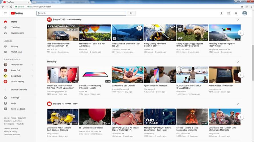Click the 'The Verge' channel name
This screenshot has height=142, width=254.
pyautogui.click(x=148, y=89)
